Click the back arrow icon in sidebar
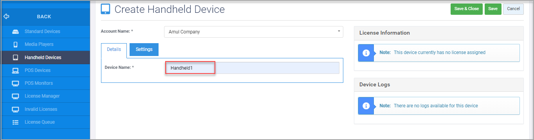The width and height of the screenshot is (534, 140). point(6,17)
